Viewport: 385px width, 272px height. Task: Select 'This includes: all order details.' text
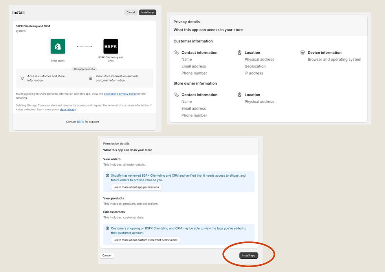click(124, 164)
